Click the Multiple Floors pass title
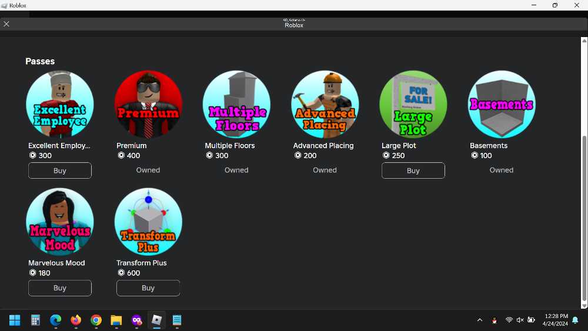Image resolution: width=588 pixels, height=331 pixels. (x=230, y=145)
